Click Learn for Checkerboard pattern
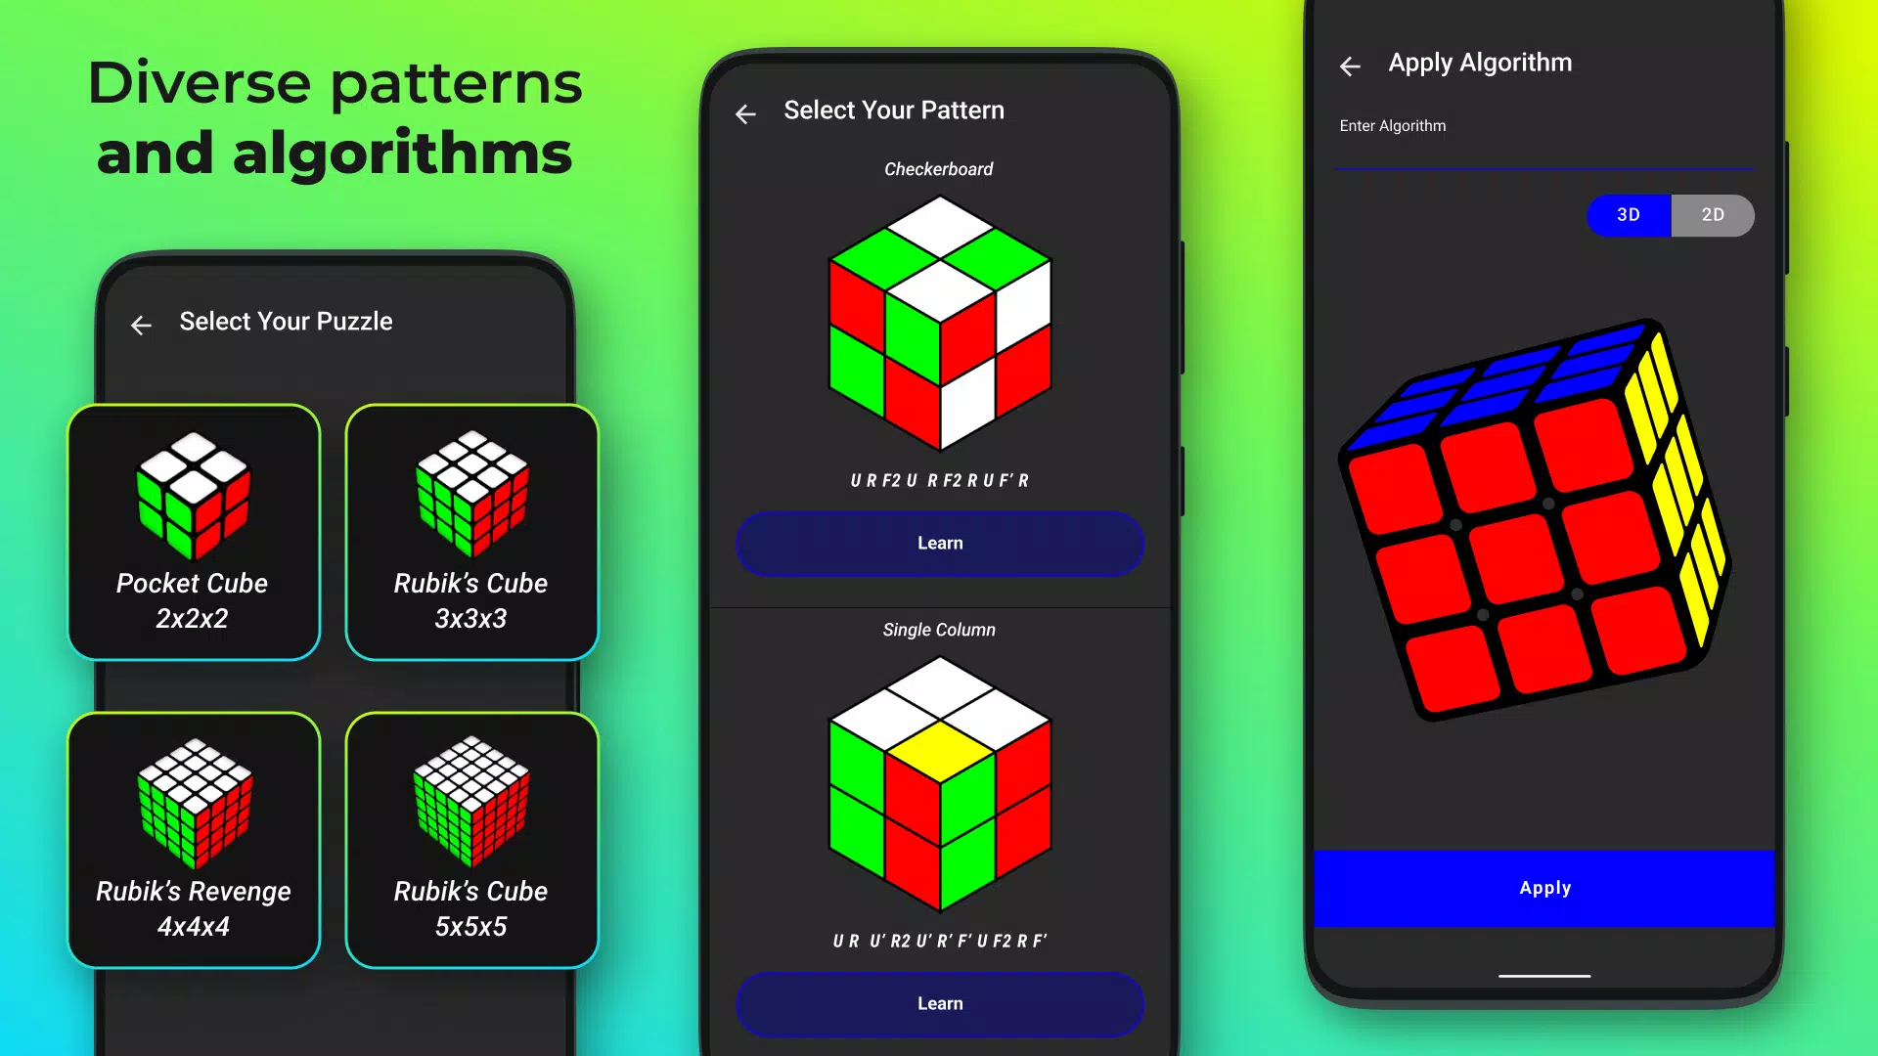Image resolution: width=1878 pixels, height=1056 pixels. [939, 542]
